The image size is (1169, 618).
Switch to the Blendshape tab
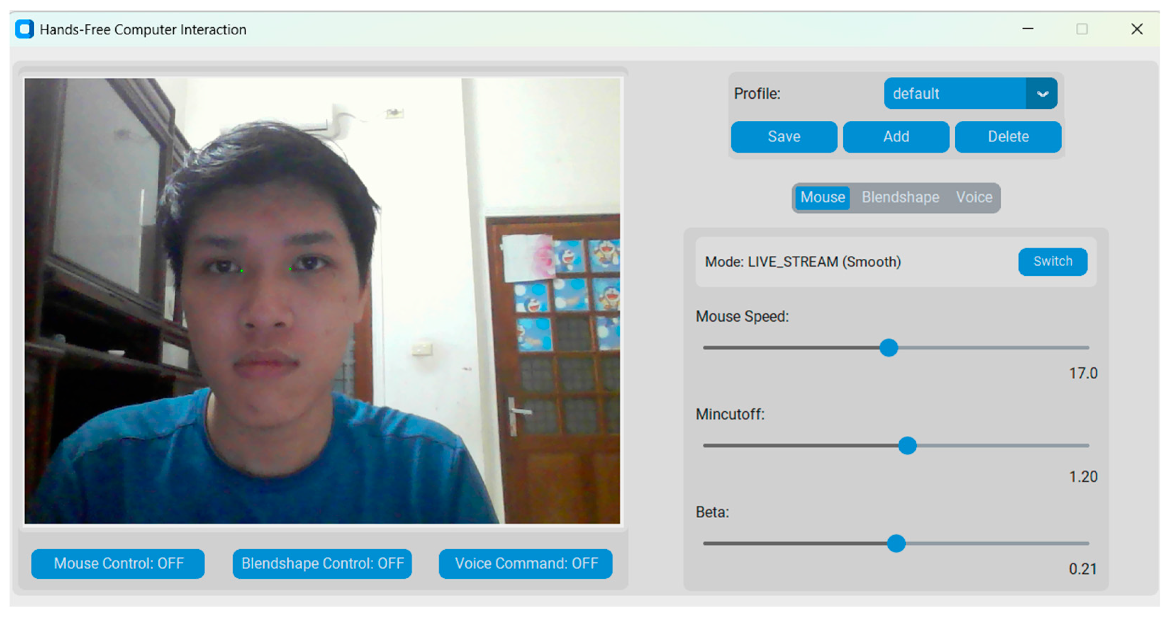coord(900,197)
